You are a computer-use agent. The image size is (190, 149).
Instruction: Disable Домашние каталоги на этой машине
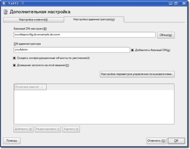point(15,65)
